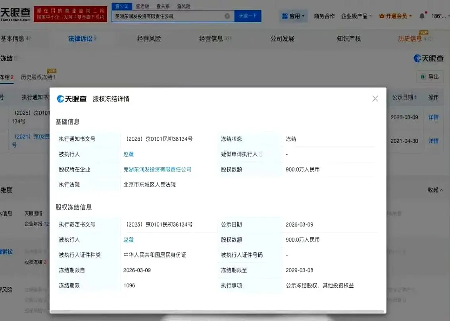This screenshot has width=450, height=321.
Task: Collapse the section using 收起
Action: [435, 190]
